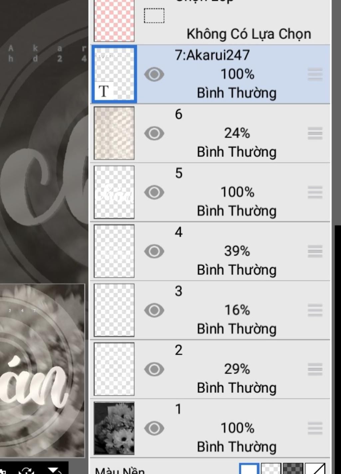
Task: Click the dashed selection rectangle icon
Action: (x=154, y=16)
